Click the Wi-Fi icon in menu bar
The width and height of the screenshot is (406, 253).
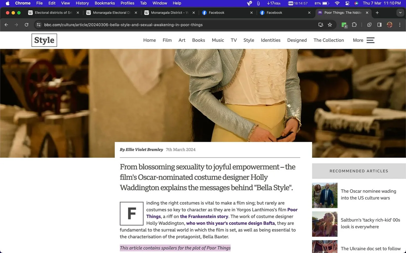coord(337,3)
